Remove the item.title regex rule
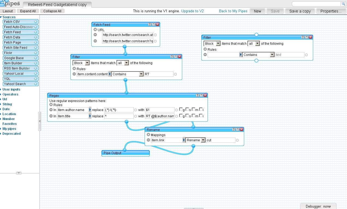The height and width of the screenshot is (209, 347). [51, 116]
